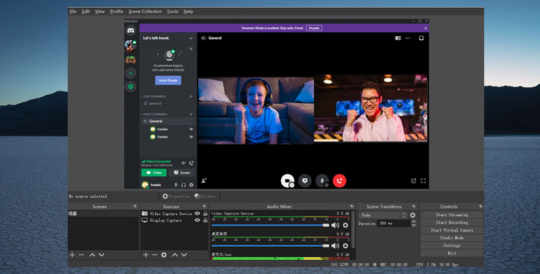Click Start Recording

coord(452,222)
